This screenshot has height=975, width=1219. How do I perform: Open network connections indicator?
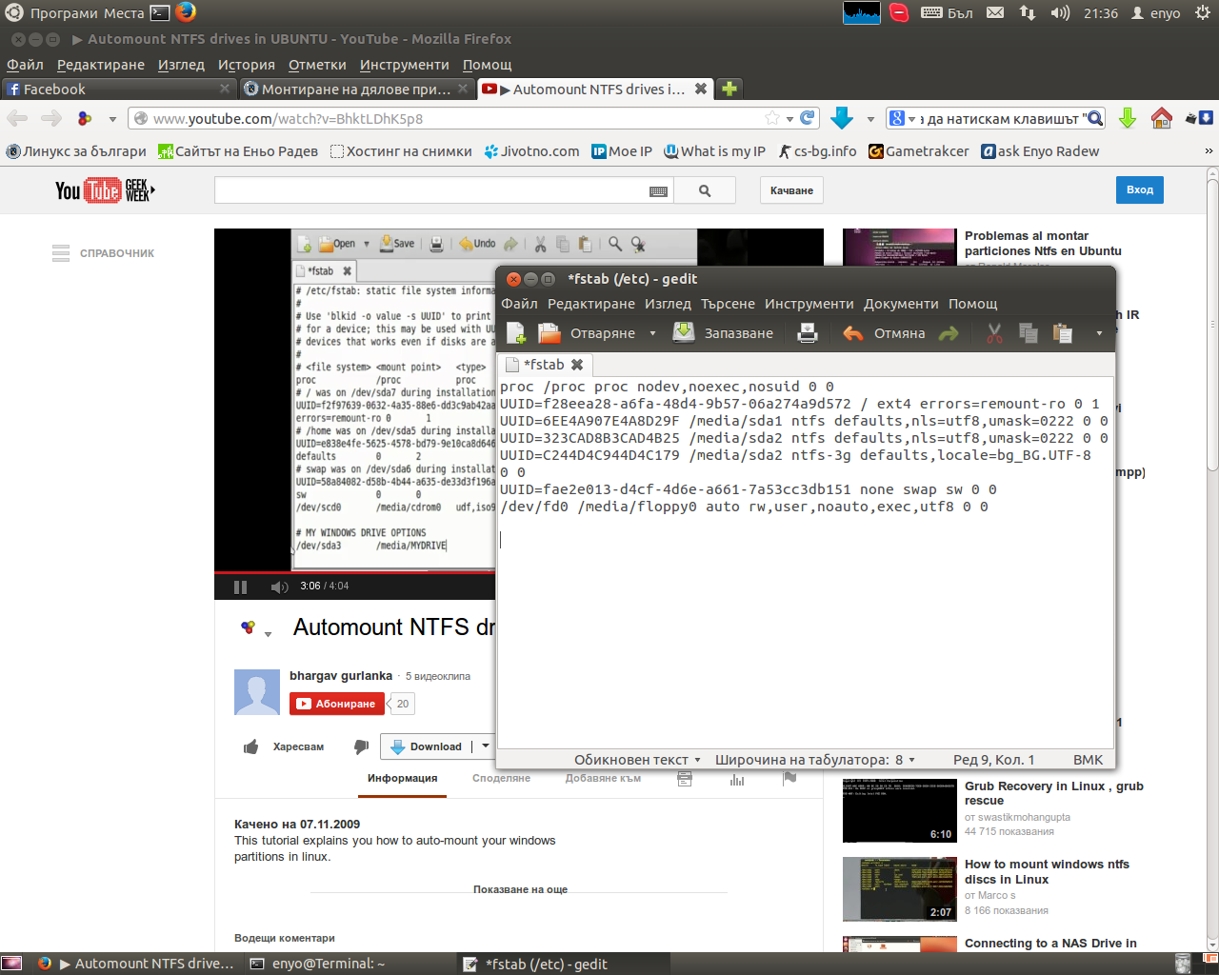point(1028,13)
